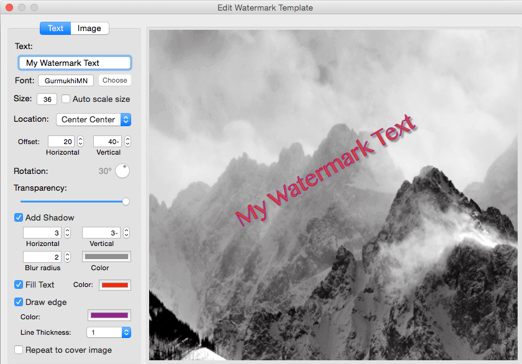Click the Rotation dial control
Screen dimensions: 522x364
click(122, 171)
